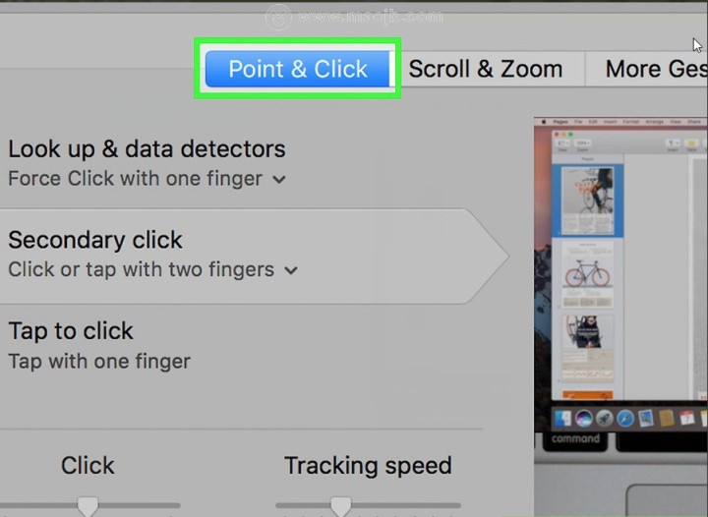Click the Calendar icon in the preview dock
This screenshot has height=517, width=708.
coord(687,418)
